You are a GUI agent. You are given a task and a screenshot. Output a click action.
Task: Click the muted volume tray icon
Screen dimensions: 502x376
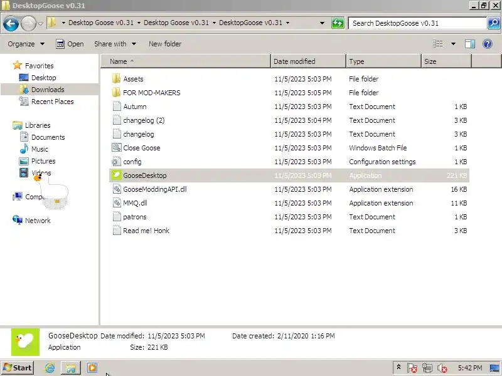pyautogui.click(x=442, y=368)
